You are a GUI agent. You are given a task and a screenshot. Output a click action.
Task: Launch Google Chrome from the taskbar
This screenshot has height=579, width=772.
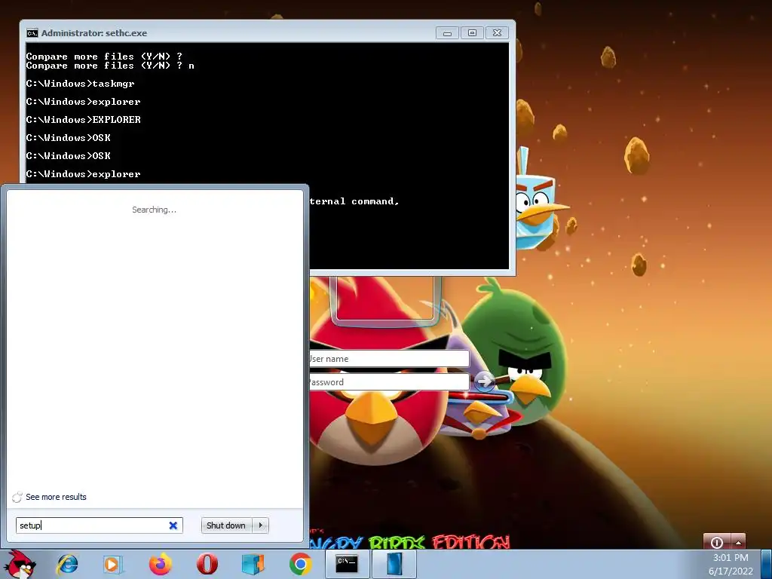pyautogui.click(x=300, y=564)
